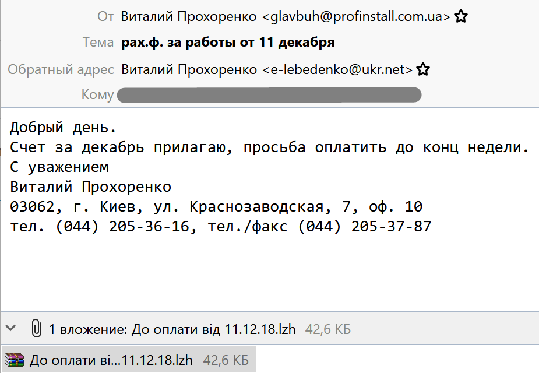Click the address line with ул. Краснозаводская
Screen dimensions: 539x373
tap(216, 207)
